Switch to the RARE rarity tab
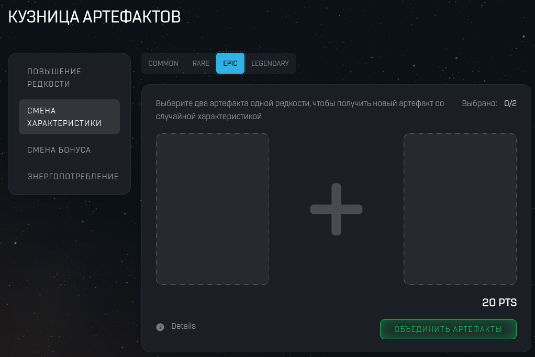The height and width of the screenshot is (357, 535). [x=200, y=63]
